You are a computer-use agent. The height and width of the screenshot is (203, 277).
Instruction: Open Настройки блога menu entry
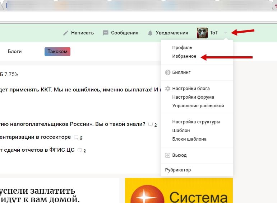point(191,88)
